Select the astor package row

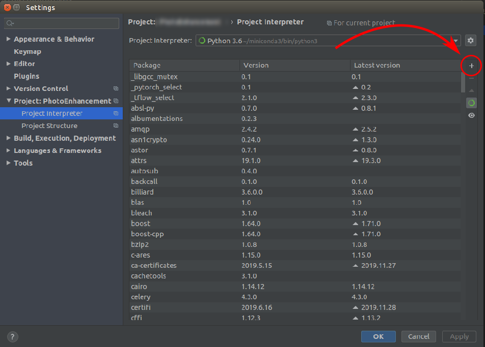pos(295,150)
